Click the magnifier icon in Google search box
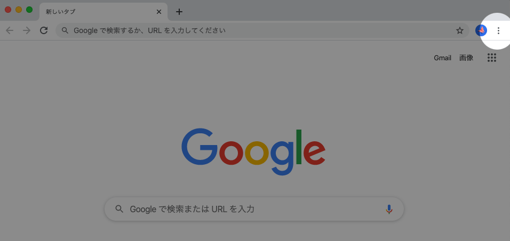 tap(119, 209)
